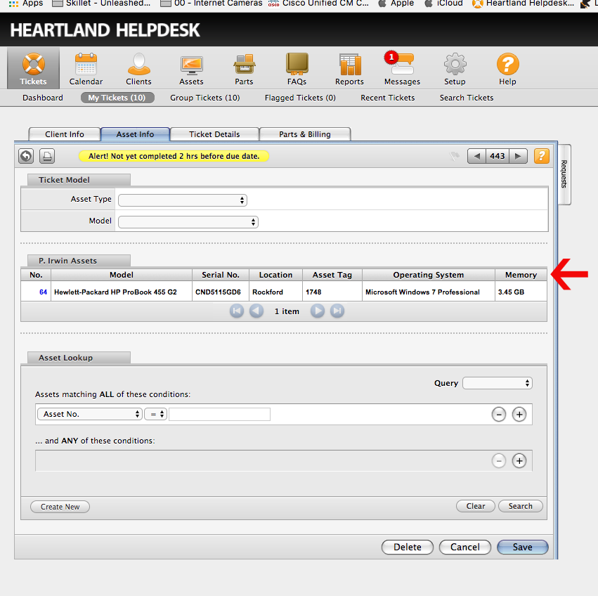The image size is (598, 596).
Task: Open the 00 - Internet Cameras bookmark folder
Action: click(x=212, y=4)
